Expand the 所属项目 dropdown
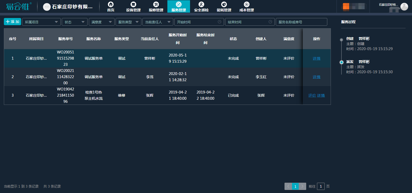This screenshot has width=412, height=193. pyautogui.click(x=41, y=22)
